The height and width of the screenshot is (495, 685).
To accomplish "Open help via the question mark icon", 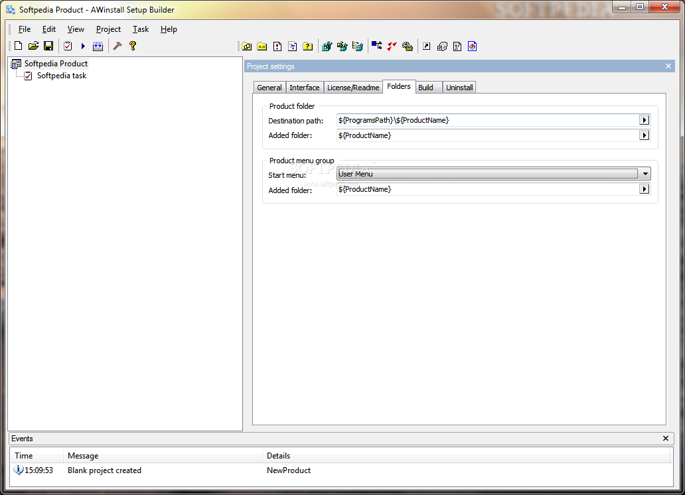I will coord(133,45).
